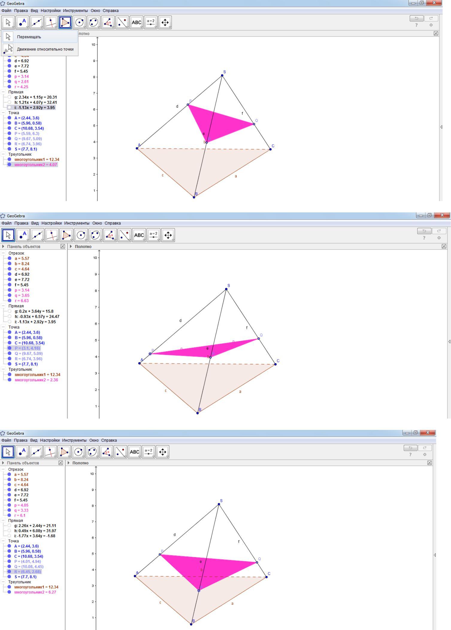The height and width of the screenshot is (630, 451).
Task: Show line h: -0.93x + 6.57y = 24.47
Action: point(10,316)
